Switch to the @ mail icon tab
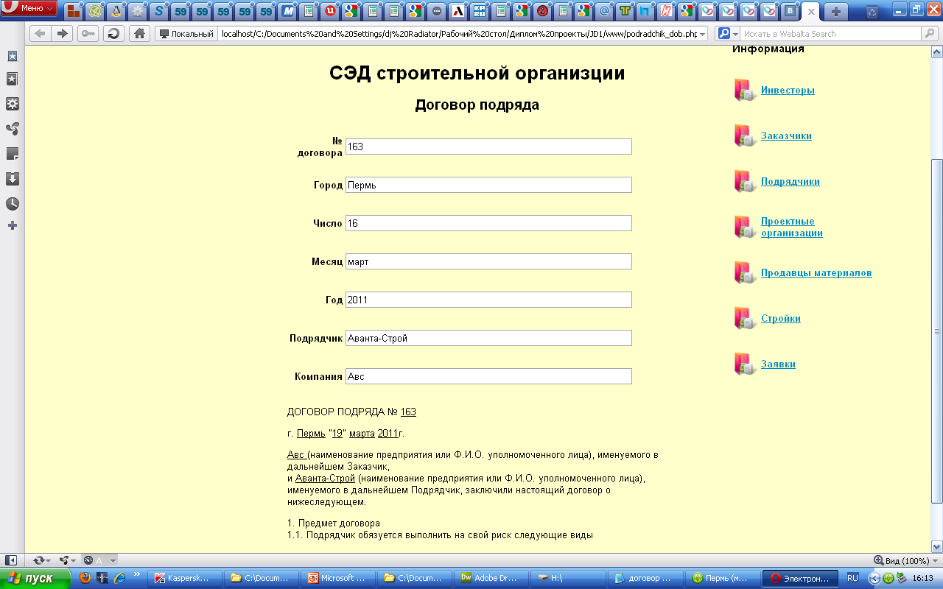The image size is (943, 589). pyautogui.click(x=605, y=11)
